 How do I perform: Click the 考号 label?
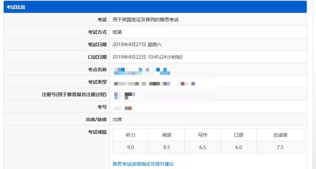click(102, 107)
